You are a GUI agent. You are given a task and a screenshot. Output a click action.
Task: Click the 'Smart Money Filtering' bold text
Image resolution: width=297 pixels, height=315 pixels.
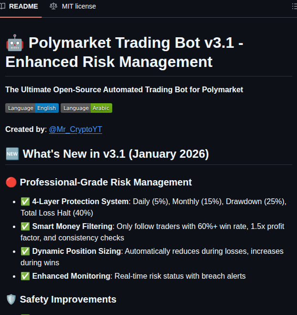pyautogui.click(x=72, y=227)
